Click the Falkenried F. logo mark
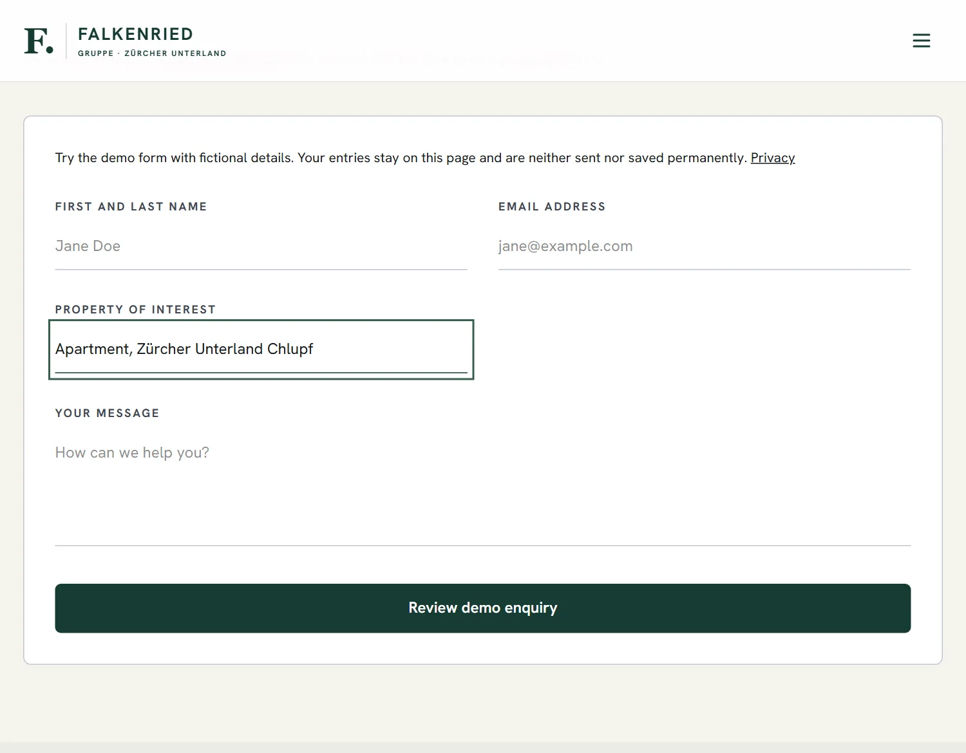 pyautogui.click(x=39, y=41)
